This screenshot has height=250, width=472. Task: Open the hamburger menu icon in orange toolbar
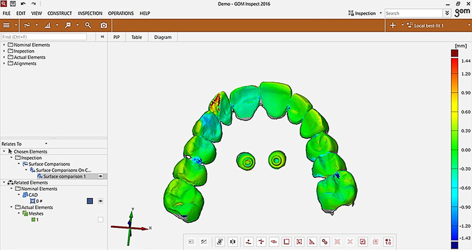click(x=7, y=25)
